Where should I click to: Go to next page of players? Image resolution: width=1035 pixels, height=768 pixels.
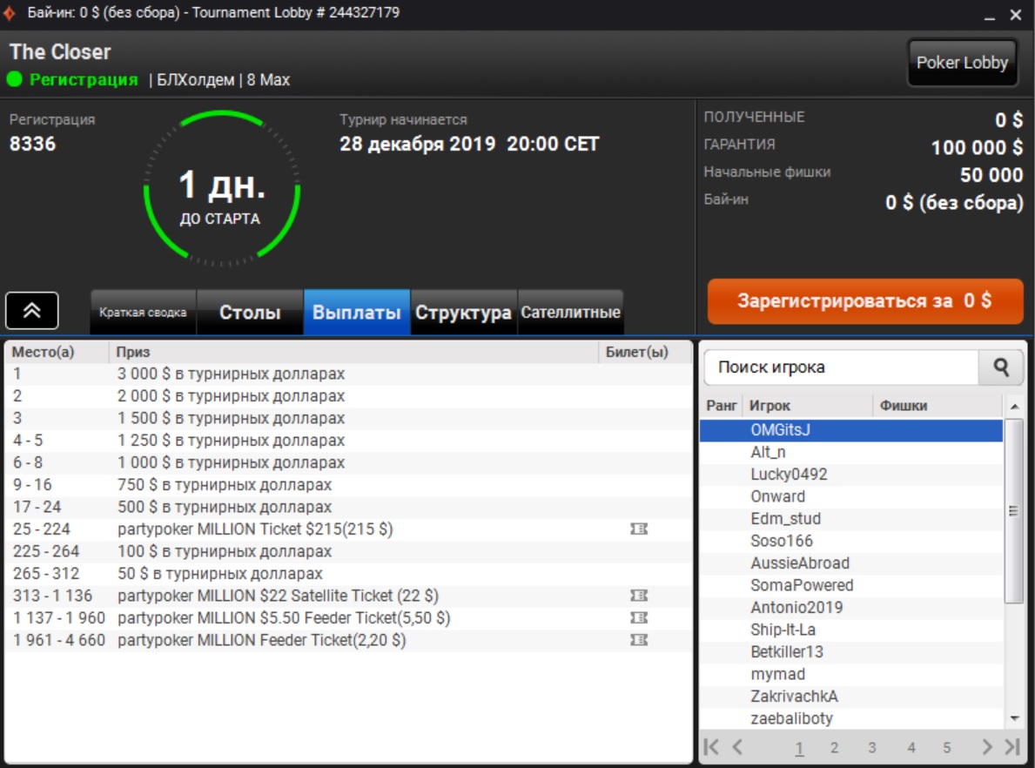986,747
